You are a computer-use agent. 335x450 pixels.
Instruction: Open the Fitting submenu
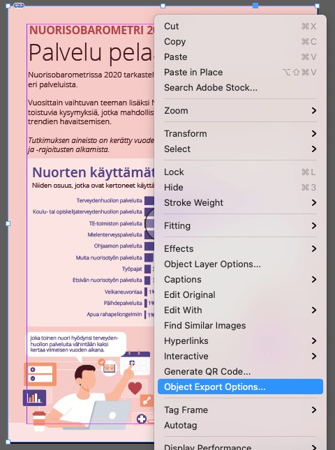point(240,225)
